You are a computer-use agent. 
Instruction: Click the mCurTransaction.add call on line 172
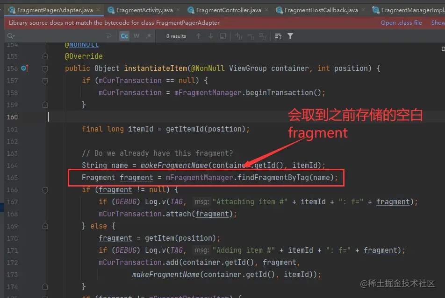(x=138, y=263)
